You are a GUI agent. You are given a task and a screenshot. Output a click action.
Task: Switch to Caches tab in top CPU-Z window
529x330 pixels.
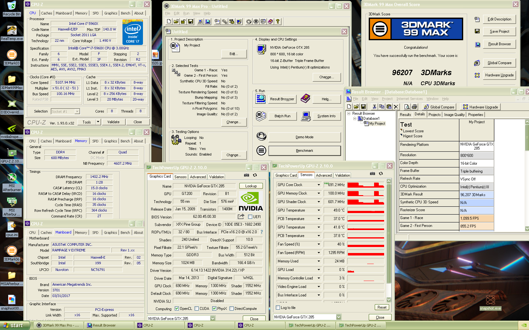(47, 13)
